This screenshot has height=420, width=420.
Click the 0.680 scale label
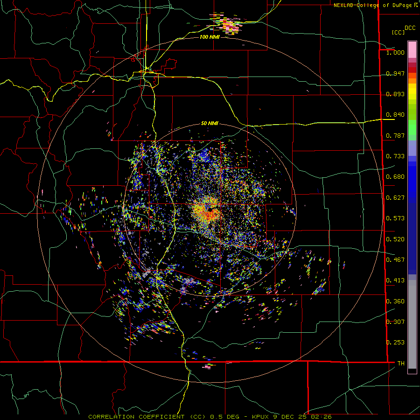pos(395,177)
